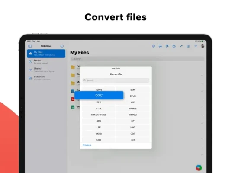Open the filter funnel icon in toolbar
Image resolution: width=231 pixels, height=173 pixels.
tap(196, 46)
